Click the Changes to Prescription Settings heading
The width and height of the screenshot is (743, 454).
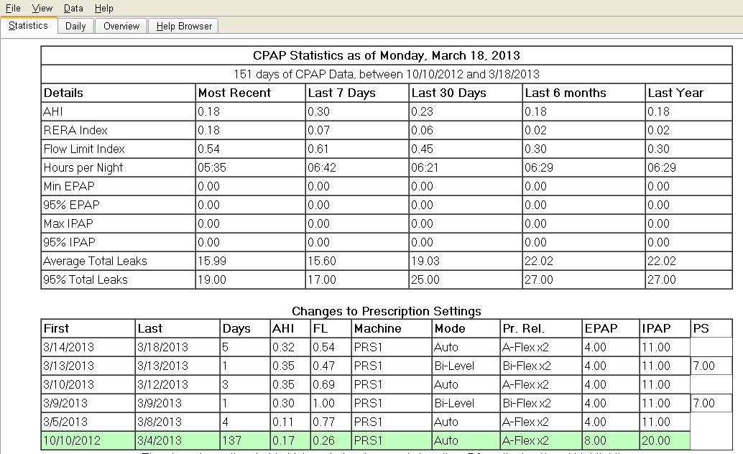(386, 311)
